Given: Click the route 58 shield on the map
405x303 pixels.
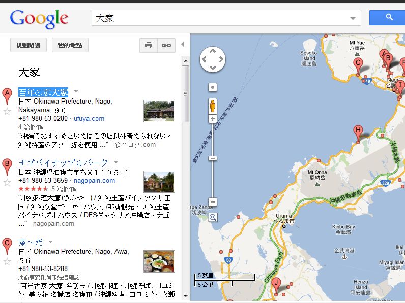Looking at the screenshot, I should pos(228,260).
